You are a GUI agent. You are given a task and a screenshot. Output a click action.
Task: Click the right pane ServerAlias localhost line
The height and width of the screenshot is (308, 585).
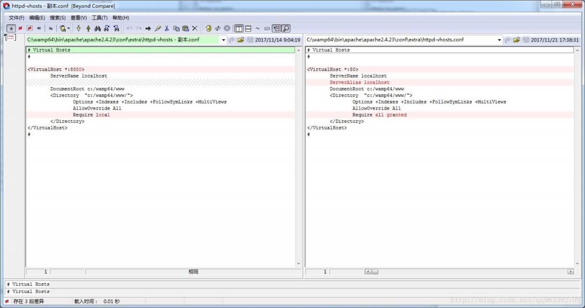pyautogui.click(x=360, y=83)
